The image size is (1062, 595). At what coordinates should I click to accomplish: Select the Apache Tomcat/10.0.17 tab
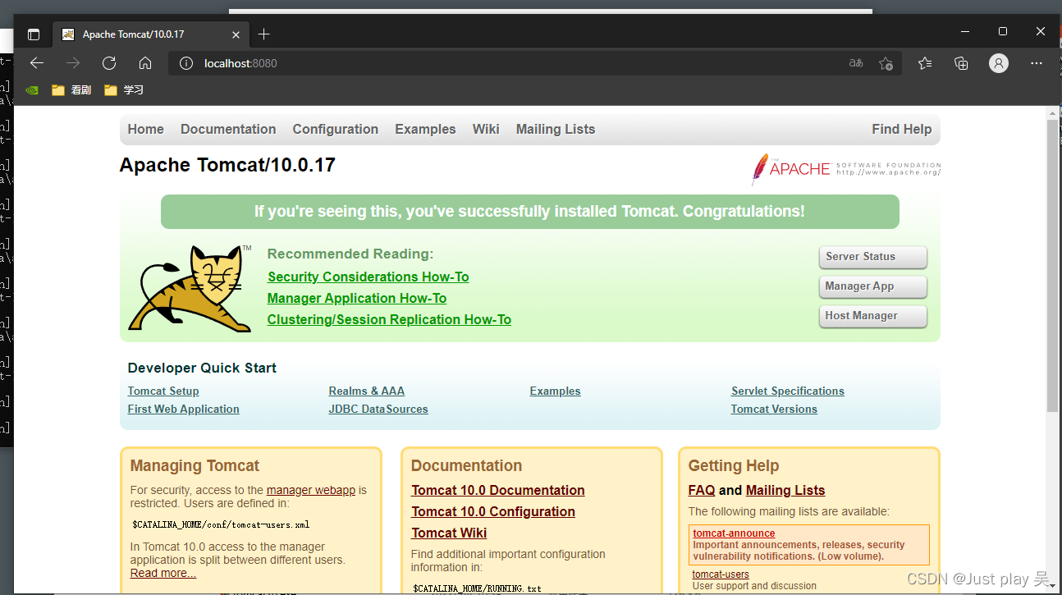(x=150, y=34)
